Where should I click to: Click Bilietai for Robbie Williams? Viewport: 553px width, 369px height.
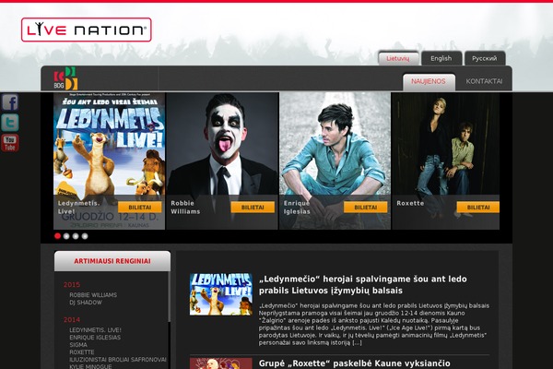[x=253, y=208]
